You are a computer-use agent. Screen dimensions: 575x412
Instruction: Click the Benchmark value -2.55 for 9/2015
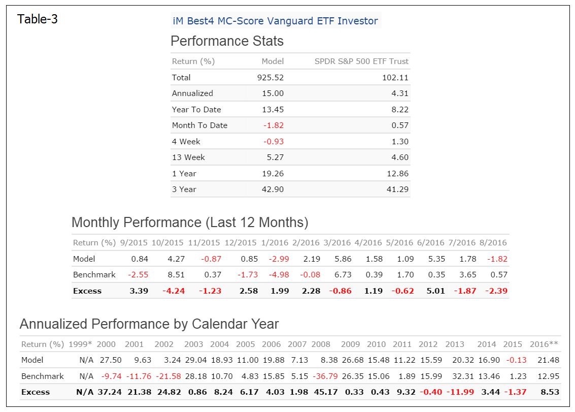pos(138,275)
